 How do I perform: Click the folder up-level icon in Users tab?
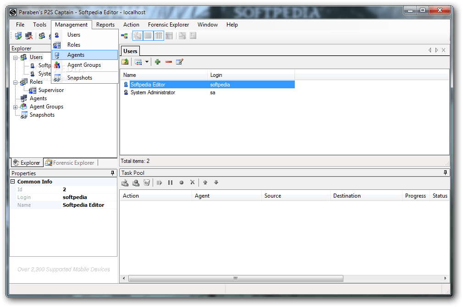[125, 62]
